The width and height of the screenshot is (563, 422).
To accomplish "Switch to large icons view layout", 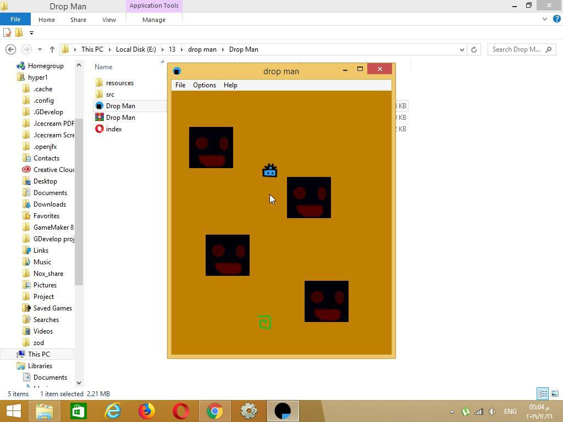I will click(x=555, y=393).
